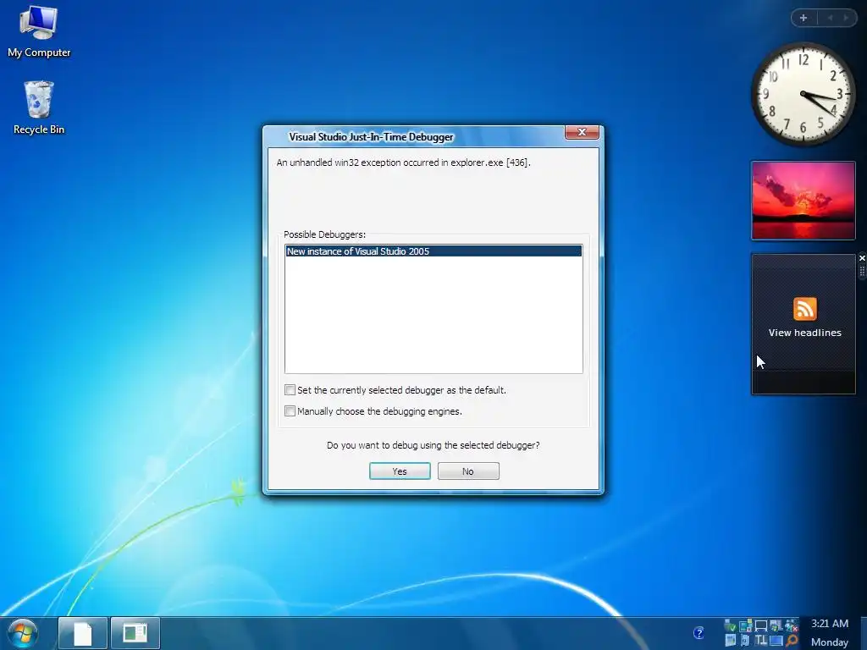Click the safely remove hardware tray icon
The image size is (867, 650).
(730, 625)
